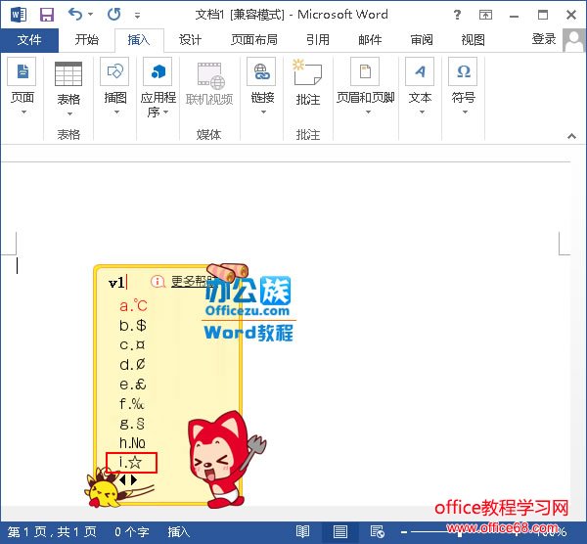The image size is (587, 544).
Task: Switch to Web Layout view
Action: (x=377, y=531)
